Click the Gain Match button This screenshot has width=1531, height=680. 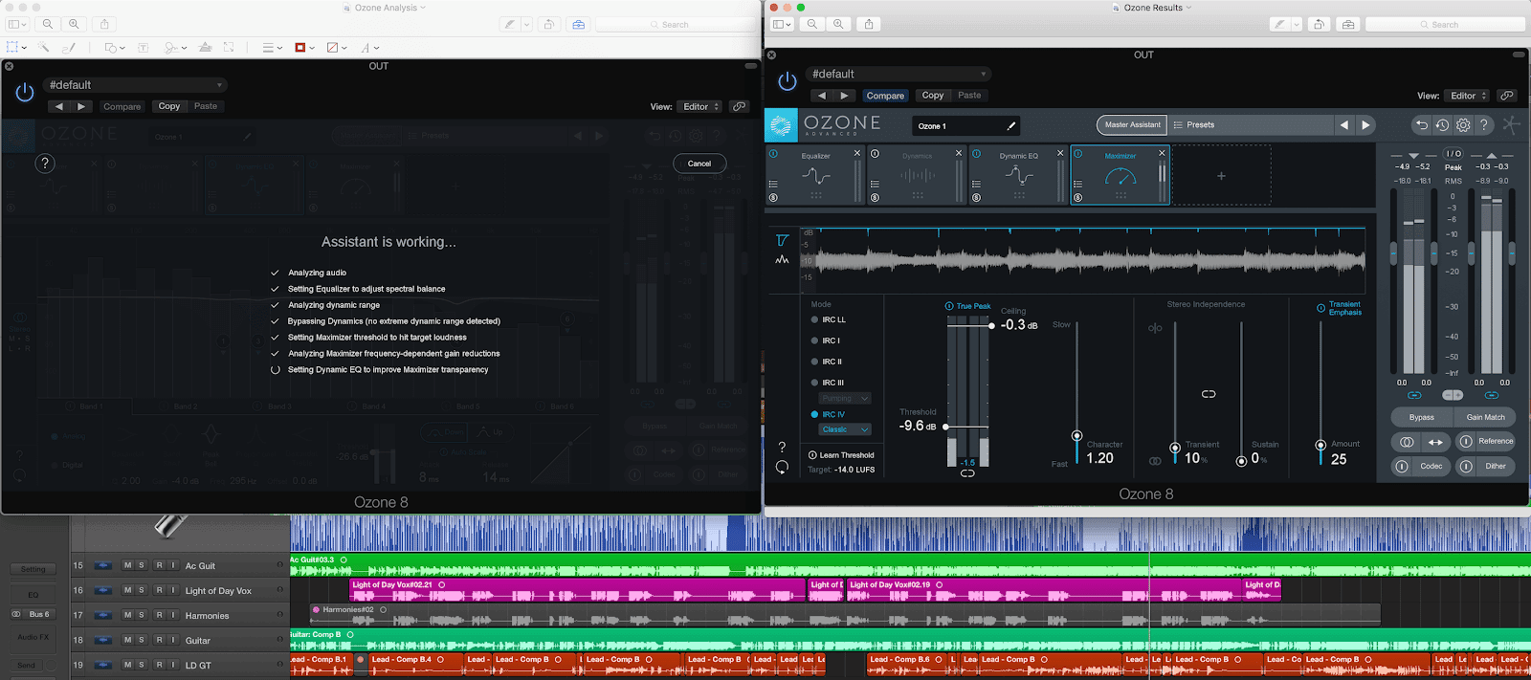1486,417
